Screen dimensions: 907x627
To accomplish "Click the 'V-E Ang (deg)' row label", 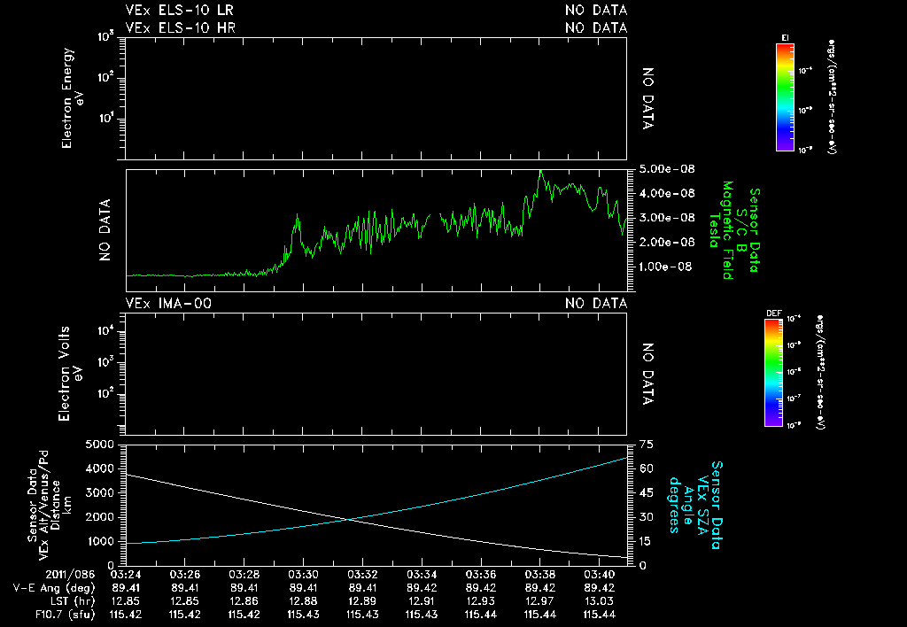I will pyautogui.click(x=54, y=588).
